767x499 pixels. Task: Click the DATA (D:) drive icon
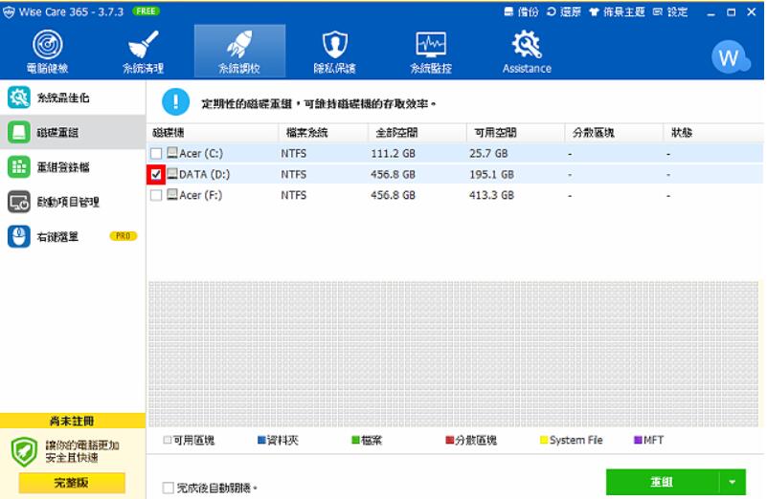tap(172, 174)
